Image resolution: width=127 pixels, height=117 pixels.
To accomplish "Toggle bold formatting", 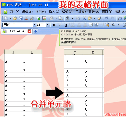I will (54, 25).
